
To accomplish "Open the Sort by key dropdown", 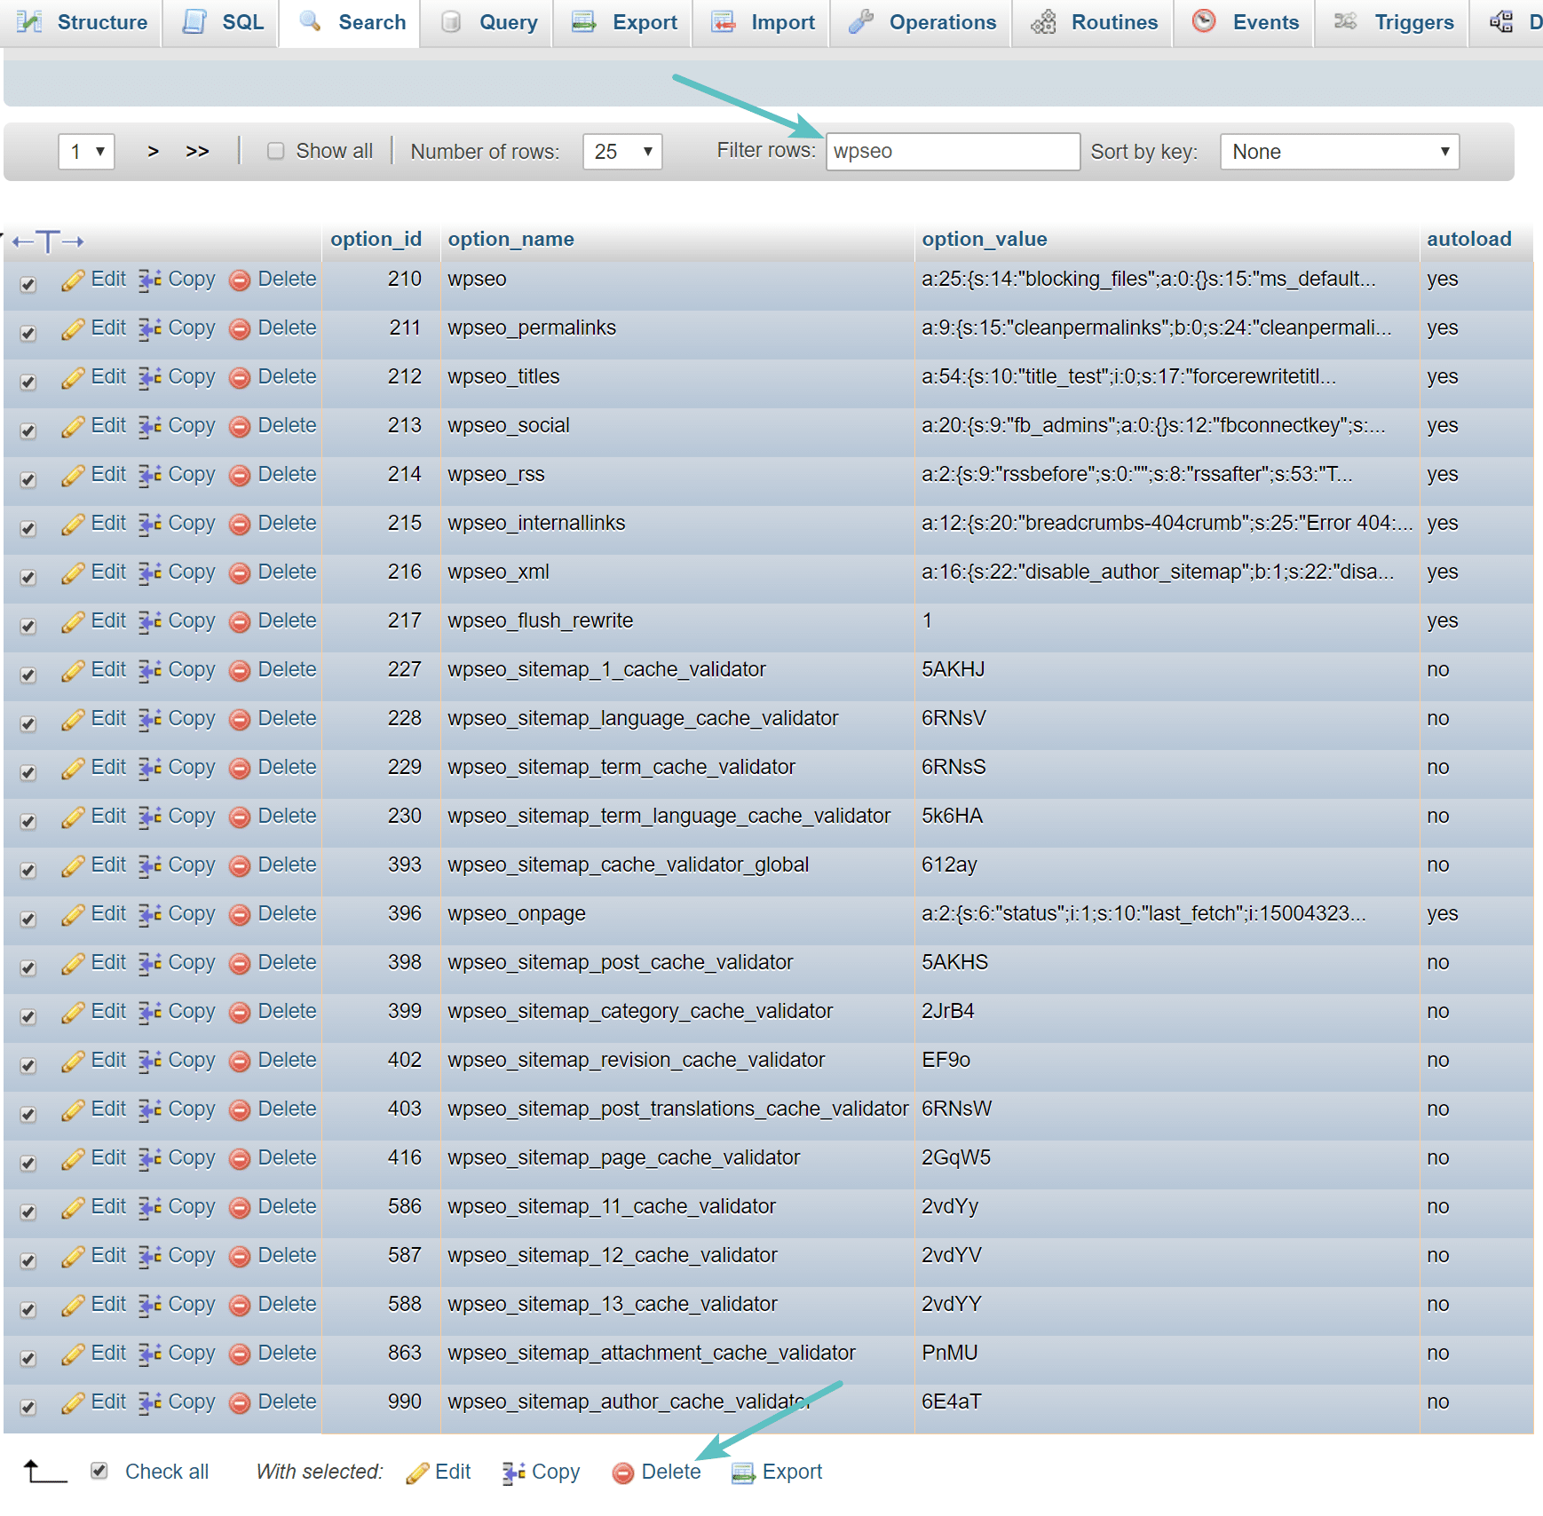I will (x=1338, y=151).
